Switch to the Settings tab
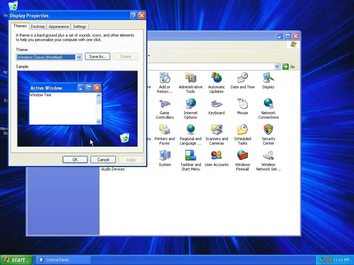Screen dimensions: 354x265 tap(80, 27)
